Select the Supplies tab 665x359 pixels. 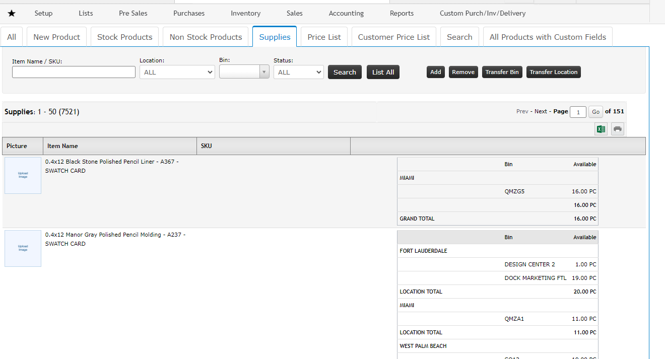point(275,37)
